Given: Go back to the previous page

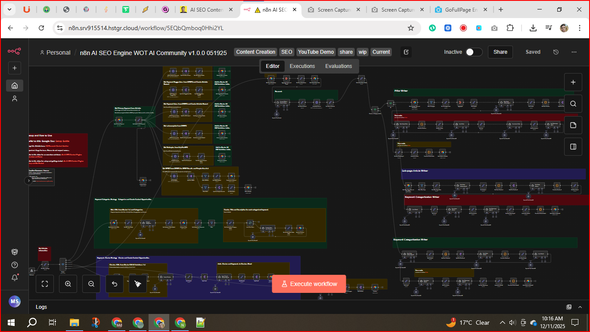Looking at the screenshot, I should pos(10,28).
